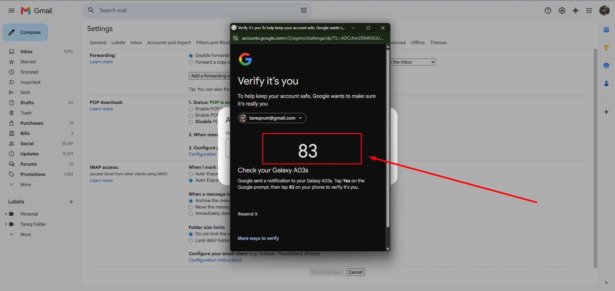Switch to the General settings tab
This screenshot has width=615, height=291.
pyautogui.click(x=98, y=43)
